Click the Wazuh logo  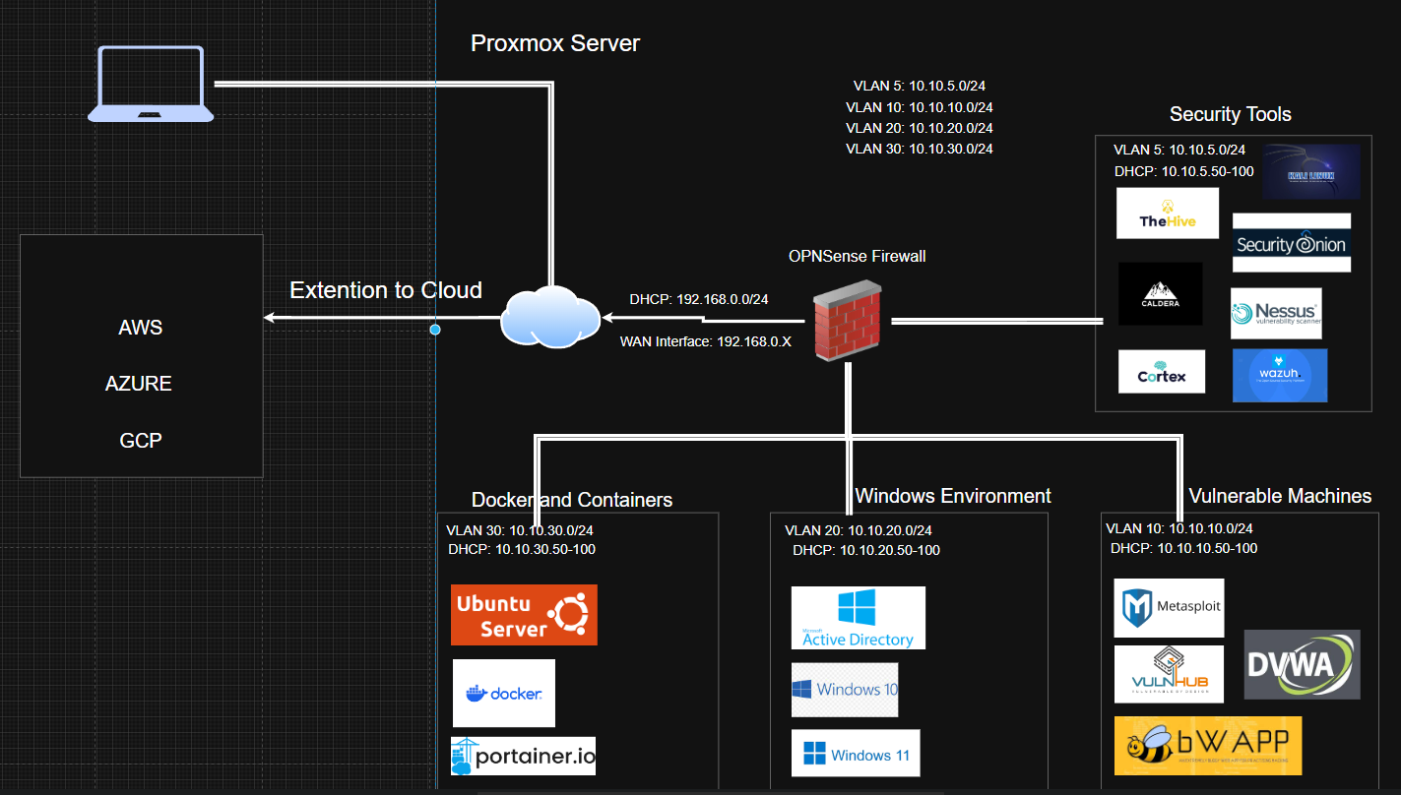click(1280, 375)
